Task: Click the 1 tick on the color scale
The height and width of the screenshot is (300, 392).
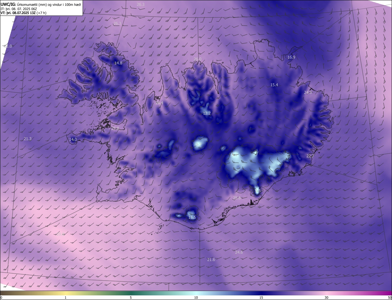Action: [x=66, y=298]
